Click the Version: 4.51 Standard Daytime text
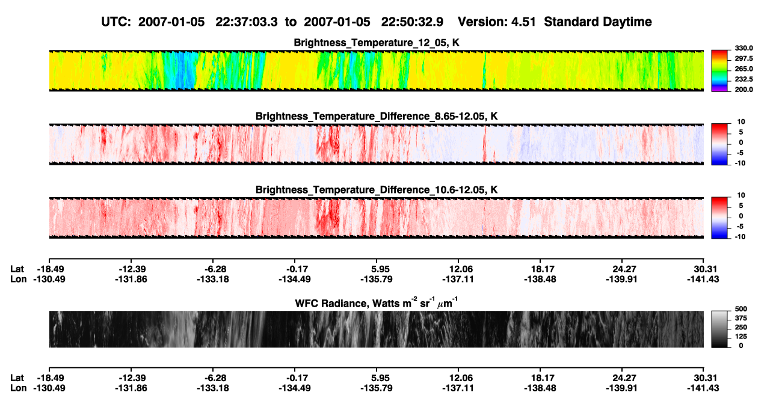782x401 pixels. (555, 22)
